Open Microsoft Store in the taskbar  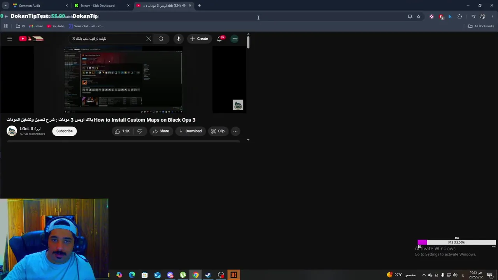pos(145,275)
